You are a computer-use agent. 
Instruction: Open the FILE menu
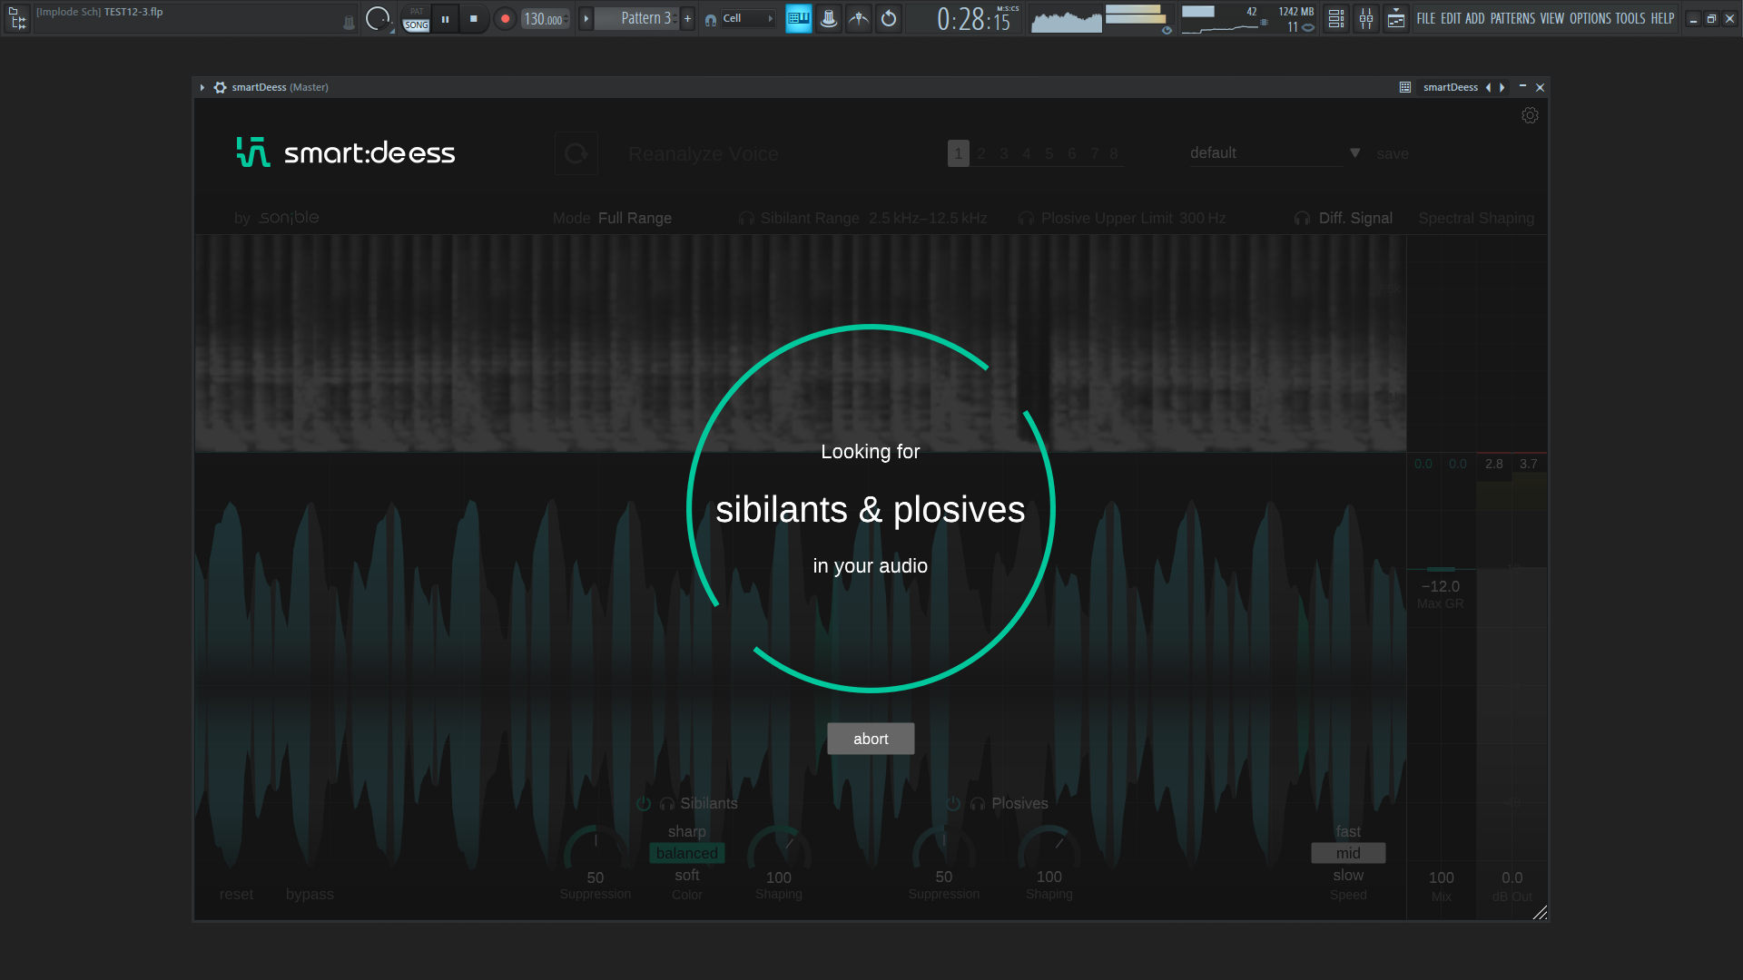(1425, 18)
